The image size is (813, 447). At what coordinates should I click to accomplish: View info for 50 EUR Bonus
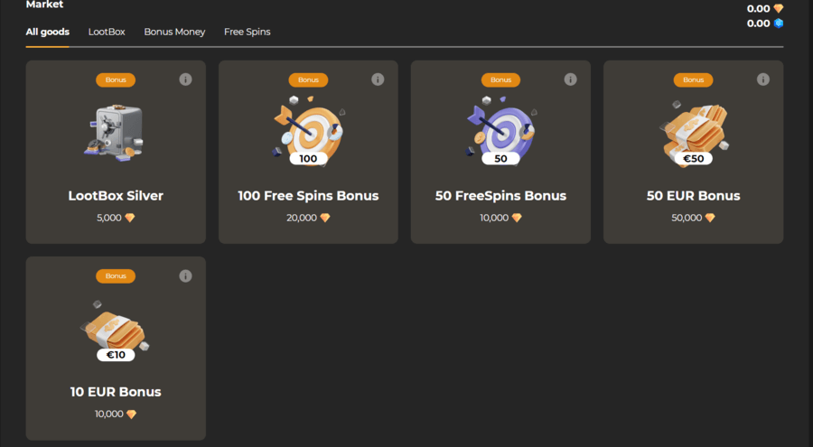762,79
